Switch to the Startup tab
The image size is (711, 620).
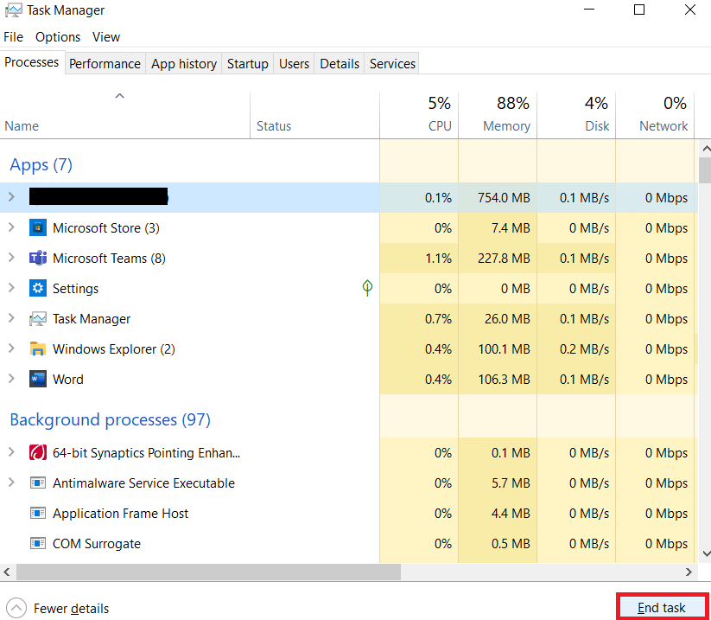click(x=248, y=63)
